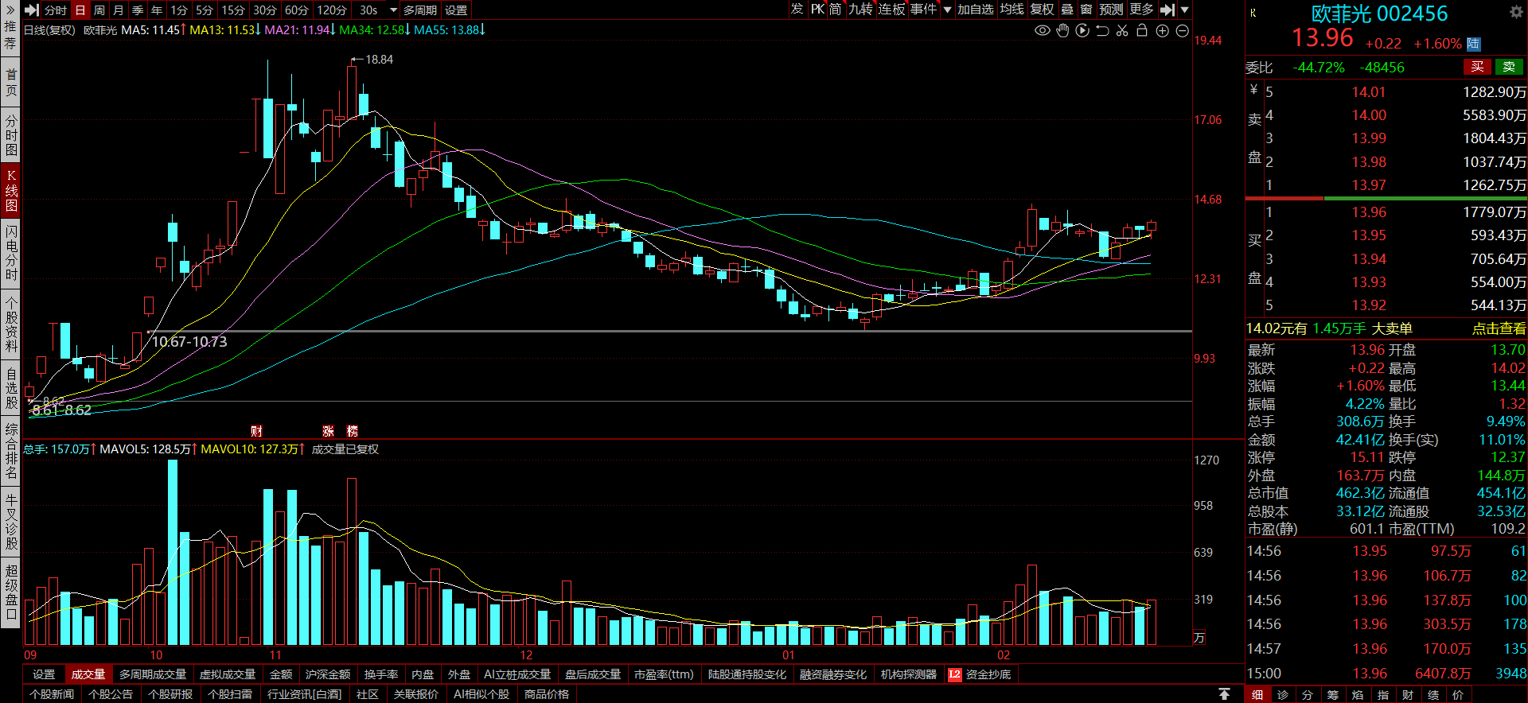Start the chart replay play icon
The height and width of the screenshot is (703, 1528).
(x=1082, y=30)
